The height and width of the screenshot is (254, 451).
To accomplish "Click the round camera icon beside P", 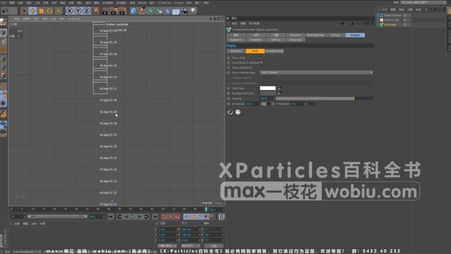I will pos(238,112).
